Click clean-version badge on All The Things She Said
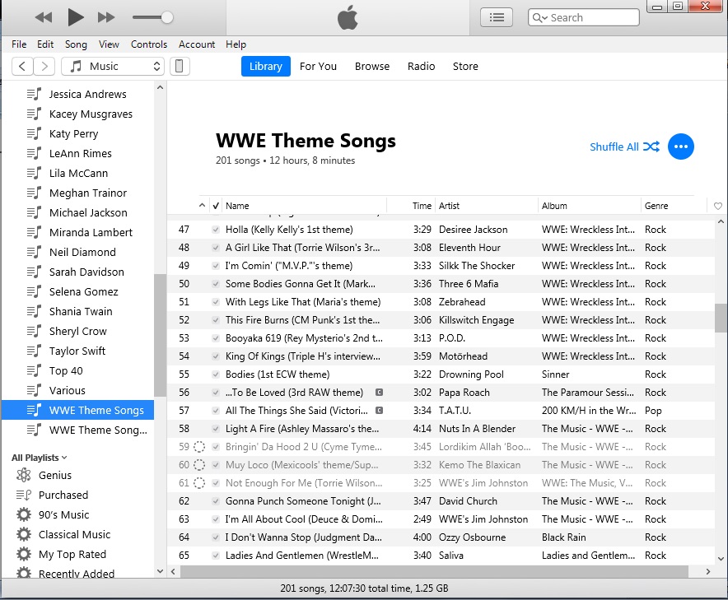728x600 pixels. [x=379, y=410]
